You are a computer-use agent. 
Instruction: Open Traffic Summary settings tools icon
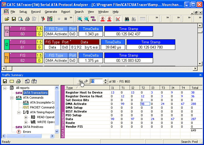[x=34, y=81]
